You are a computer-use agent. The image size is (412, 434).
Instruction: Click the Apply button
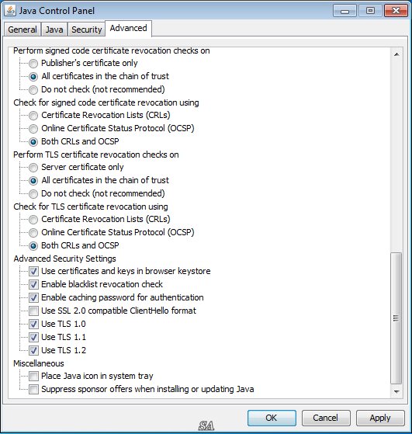pos(380,418)
